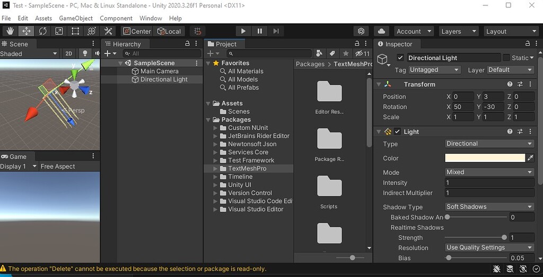Enable the Static checkbox
Viewport: 543px width, 277px height.
tap(506, 58)
